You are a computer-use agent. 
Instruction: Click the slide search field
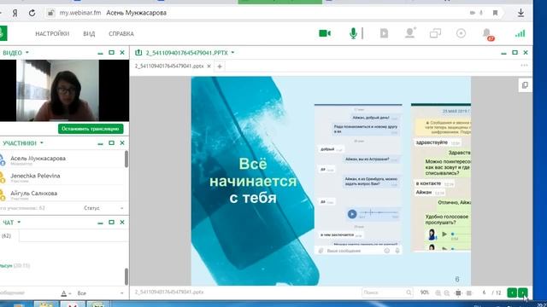(x=384, y=293)
